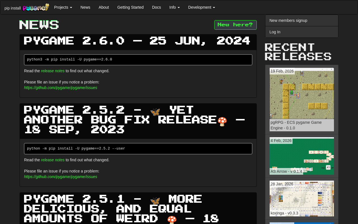Click the Log In link
The width and height of the screenshot is (358, 224).
302,32
